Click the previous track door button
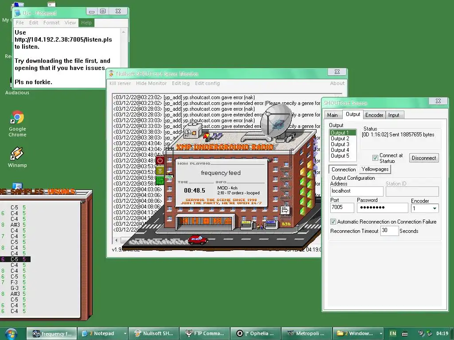 (184, 221)
